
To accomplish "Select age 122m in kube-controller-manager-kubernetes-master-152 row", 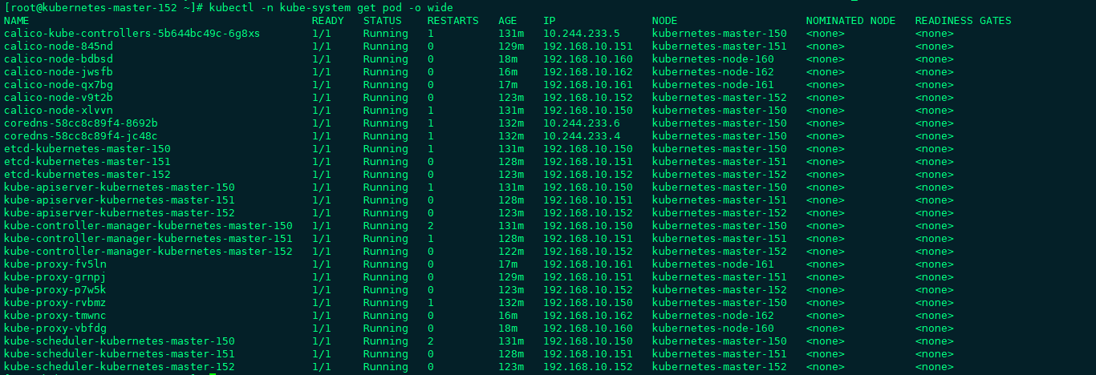I will 511,252.
